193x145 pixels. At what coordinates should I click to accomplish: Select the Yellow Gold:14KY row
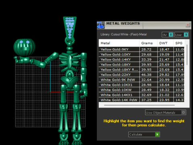click(x=142, y=60)
